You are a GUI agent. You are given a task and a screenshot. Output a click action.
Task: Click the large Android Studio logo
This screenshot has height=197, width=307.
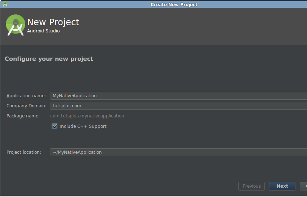(16, 25)
